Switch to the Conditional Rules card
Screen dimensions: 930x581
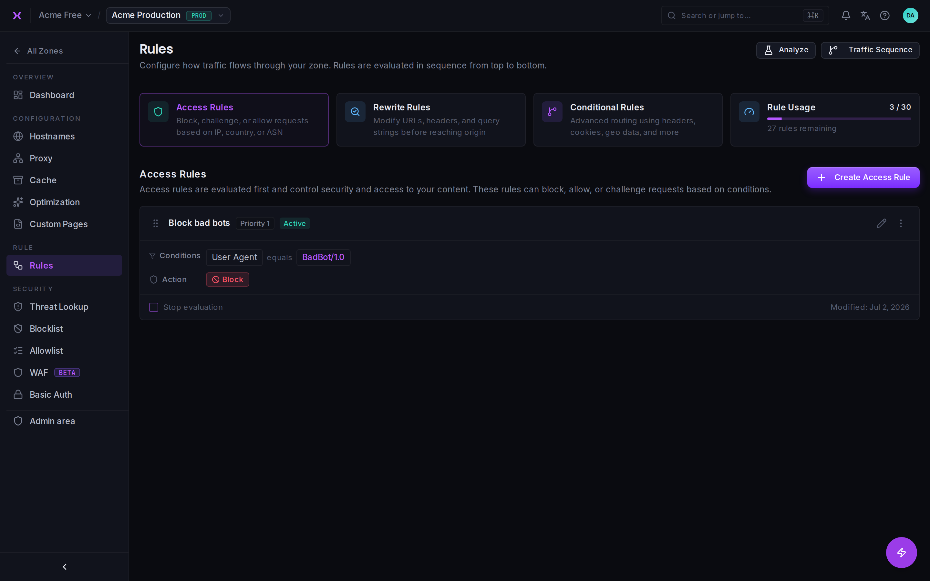pyautogui.click(x=627, y=119)
